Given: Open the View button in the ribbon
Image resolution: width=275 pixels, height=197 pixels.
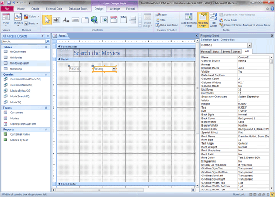Looking at the screenshot, I should (6, 20).
